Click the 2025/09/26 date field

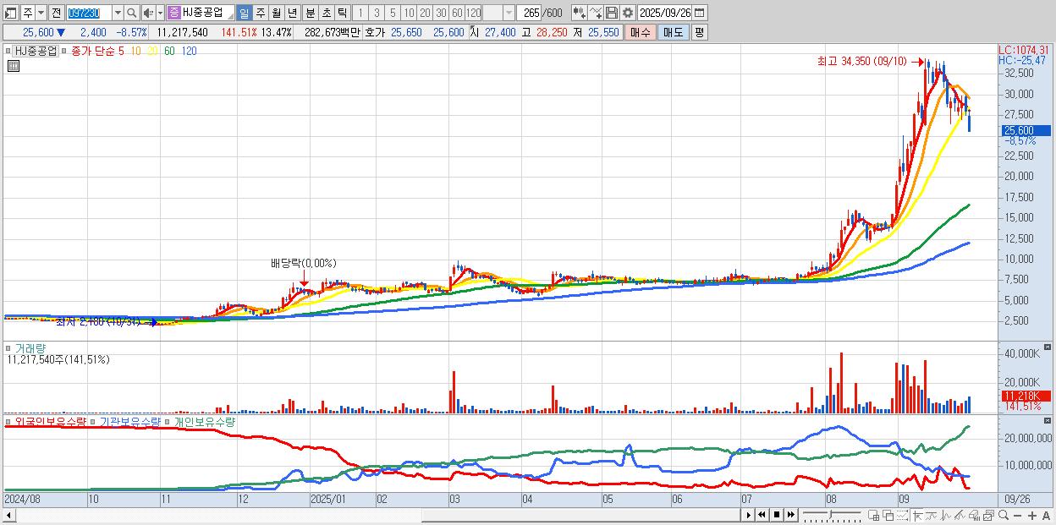[x=664, y=13]
